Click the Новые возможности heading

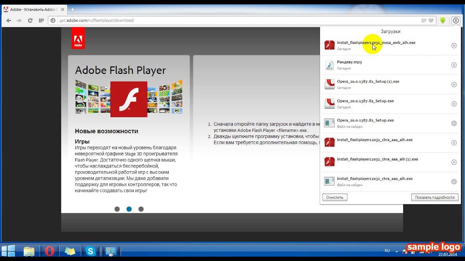106,131
